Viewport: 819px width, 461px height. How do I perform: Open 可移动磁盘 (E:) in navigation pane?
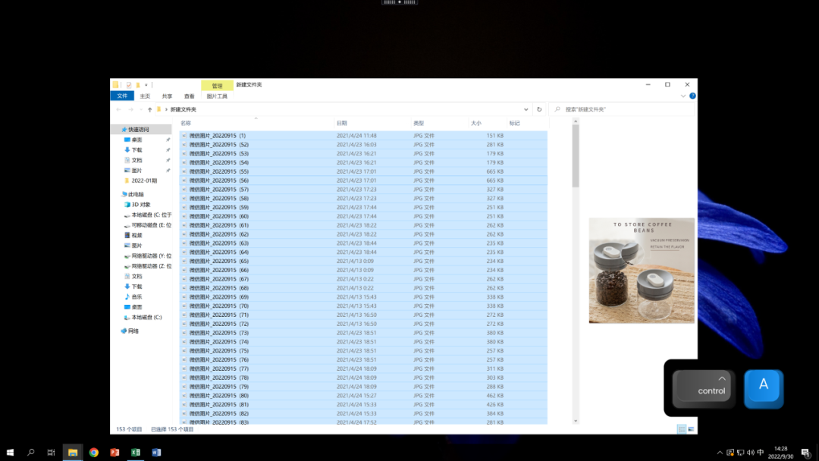tap(151, 225)
